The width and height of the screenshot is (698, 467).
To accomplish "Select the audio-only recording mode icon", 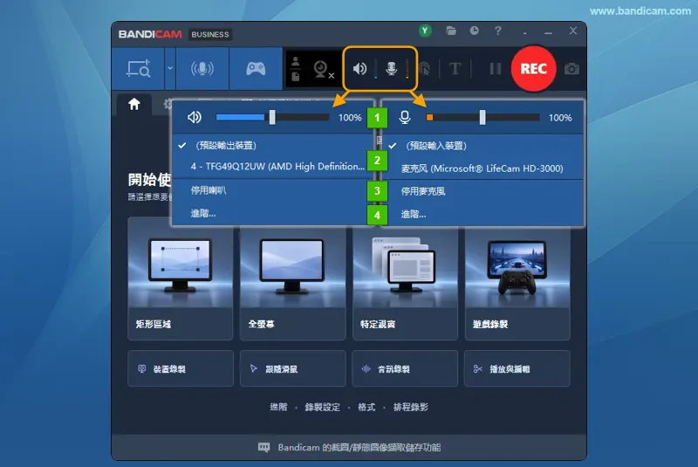I will 202,69.
